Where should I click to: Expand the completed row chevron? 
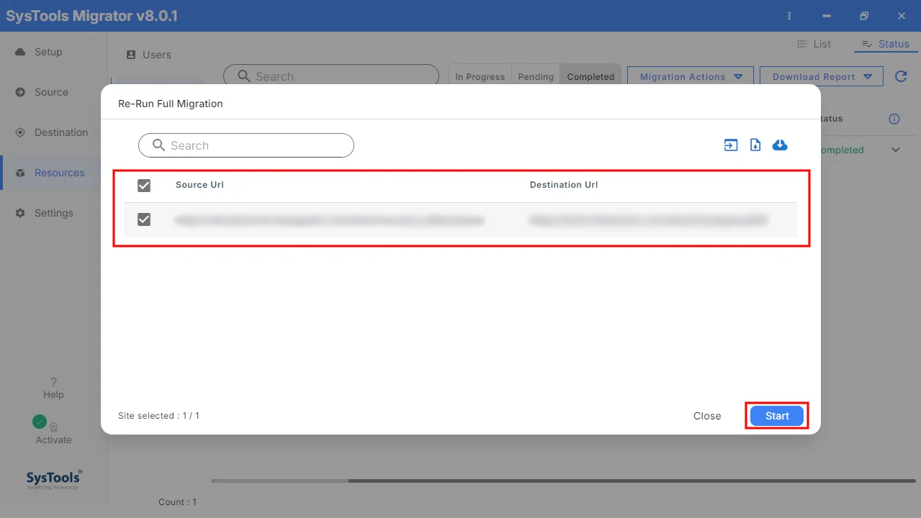coord(896,150)
